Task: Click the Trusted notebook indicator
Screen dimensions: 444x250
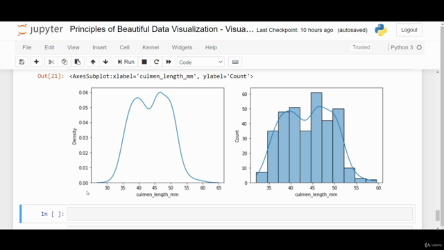Action: point(361,47)
